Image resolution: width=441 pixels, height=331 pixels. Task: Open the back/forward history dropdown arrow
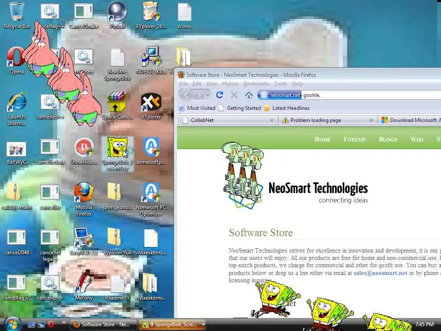[x=208, y=95]
